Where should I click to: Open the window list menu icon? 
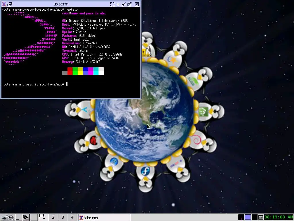point(26,218)
